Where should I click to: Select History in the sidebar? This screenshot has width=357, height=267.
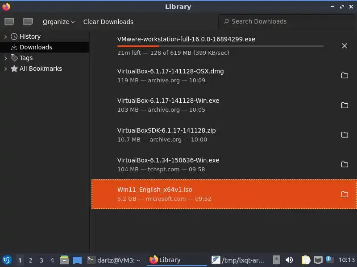tap(30, 36)
